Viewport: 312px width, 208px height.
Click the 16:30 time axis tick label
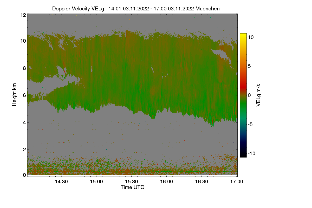tap(201, 182)
